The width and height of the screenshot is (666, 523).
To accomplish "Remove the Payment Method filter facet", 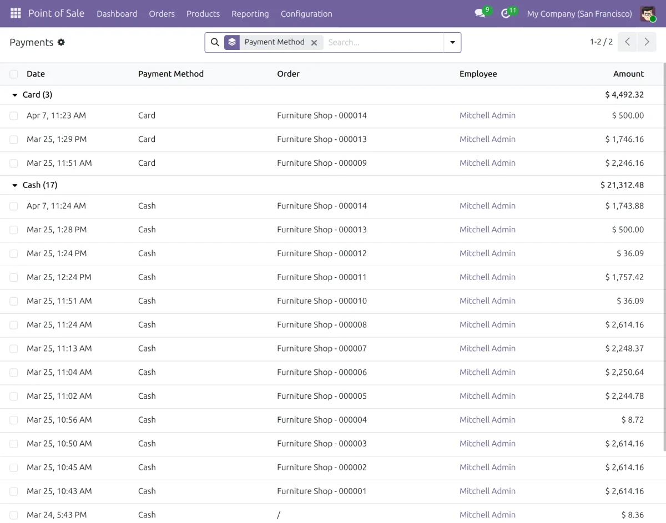I will 314,43.
